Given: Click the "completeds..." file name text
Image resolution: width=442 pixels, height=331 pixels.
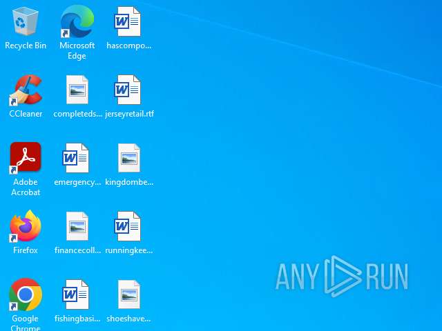Looking at the screenshot, I should click(x=77, y=114).
